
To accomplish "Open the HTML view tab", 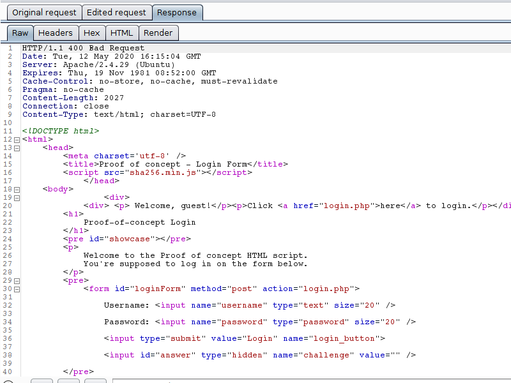I will coord(121,33).
